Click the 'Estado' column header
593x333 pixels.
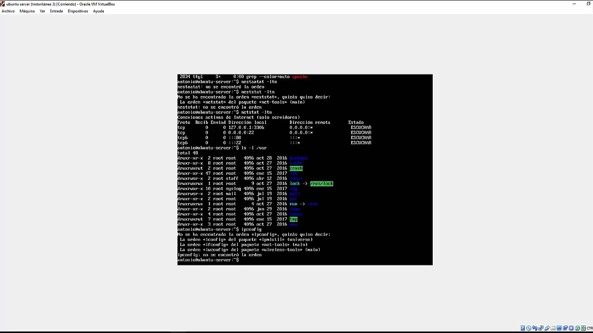tap(356, 123)
